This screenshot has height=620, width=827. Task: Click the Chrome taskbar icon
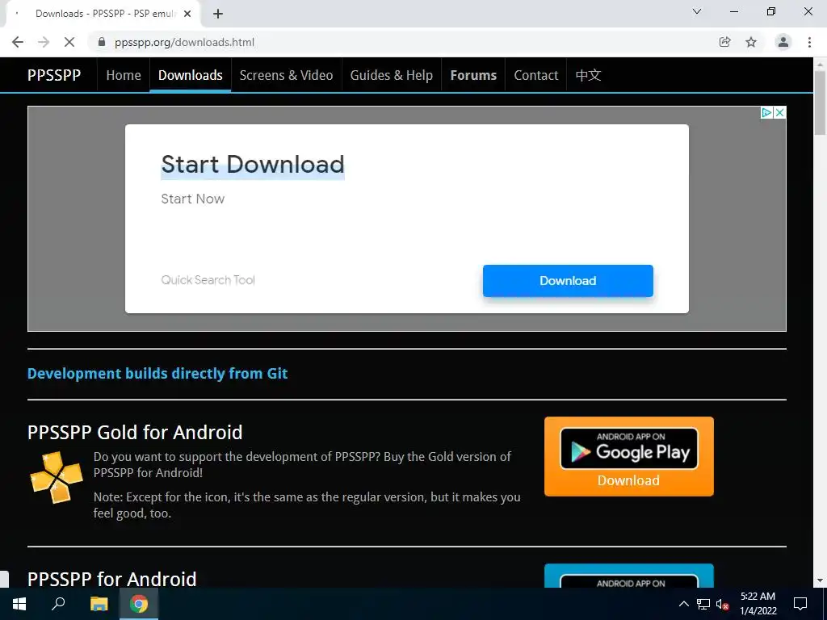tap(139, 604)
